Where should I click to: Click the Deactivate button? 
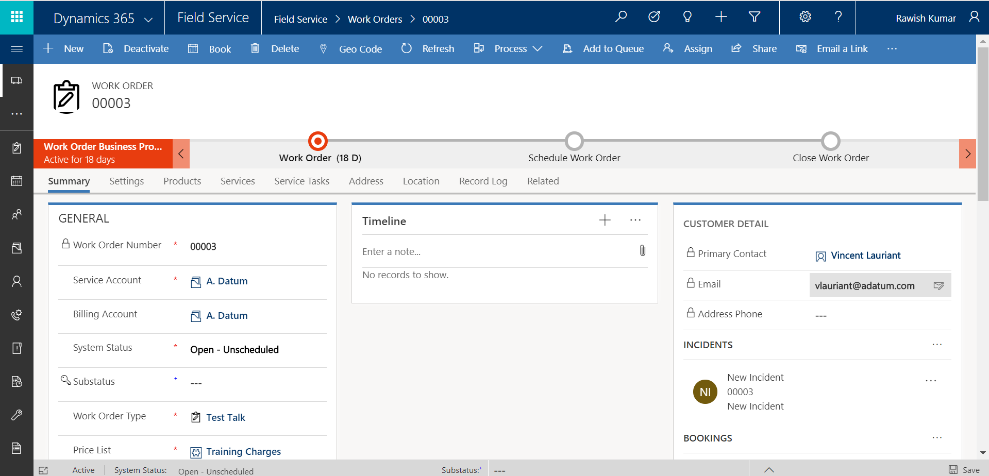[x=136, y=49]
